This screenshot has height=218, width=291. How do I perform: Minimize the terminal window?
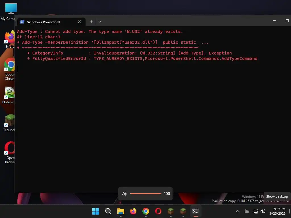(x=274, y=21)
